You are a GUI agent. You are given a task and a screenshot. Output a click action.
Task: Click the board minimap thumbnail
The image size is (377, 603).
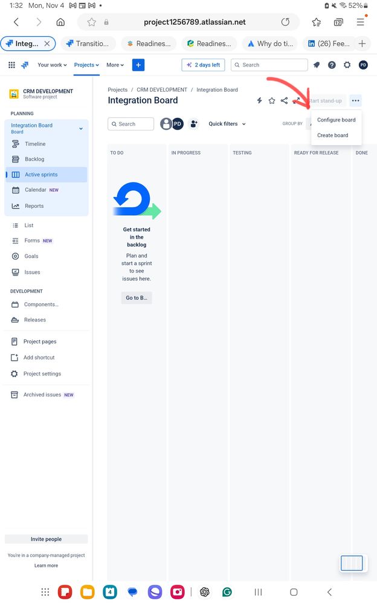tap(352, 563)
